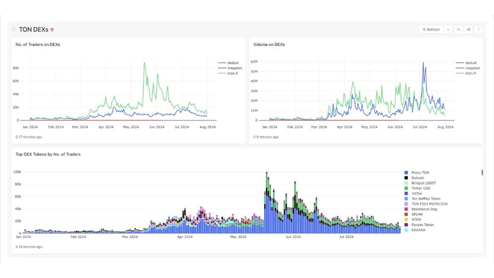Click the 40k axis label in Traders chart

click(16, 94)
